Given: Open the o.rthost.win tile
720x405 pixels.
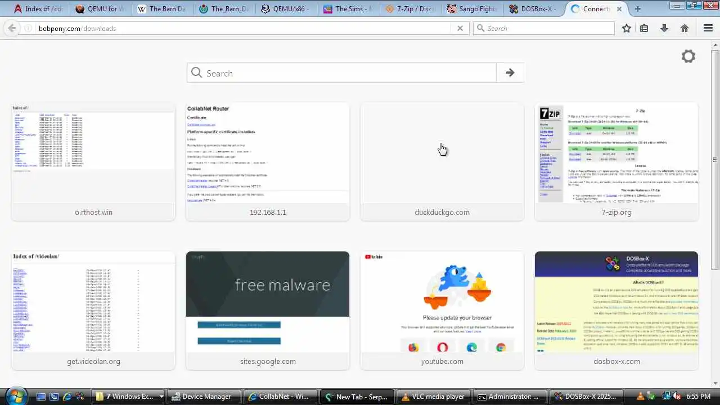Looking at the screenshot, I should 93,161.
